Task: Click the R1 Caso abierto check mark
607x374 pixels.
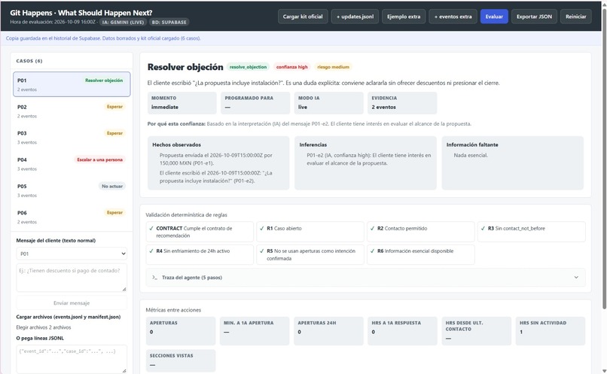Action: pos(262,228)
